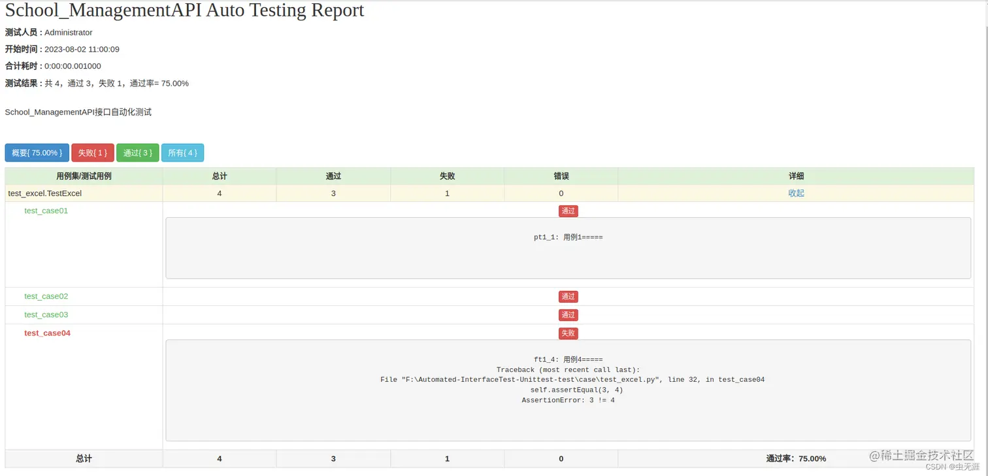Click the 用例集/测试用例 column header

point(84,176)
